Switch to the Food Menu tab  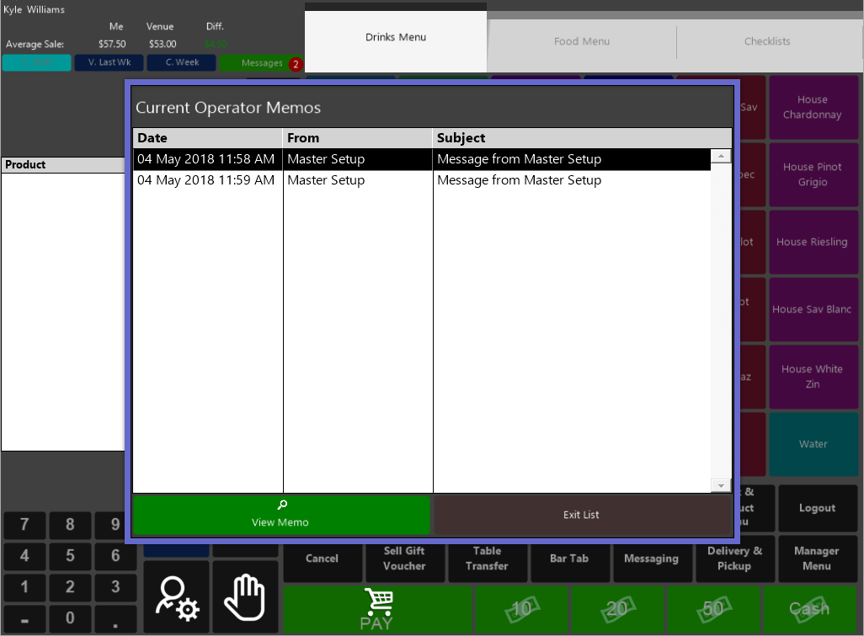coord(581,41)
